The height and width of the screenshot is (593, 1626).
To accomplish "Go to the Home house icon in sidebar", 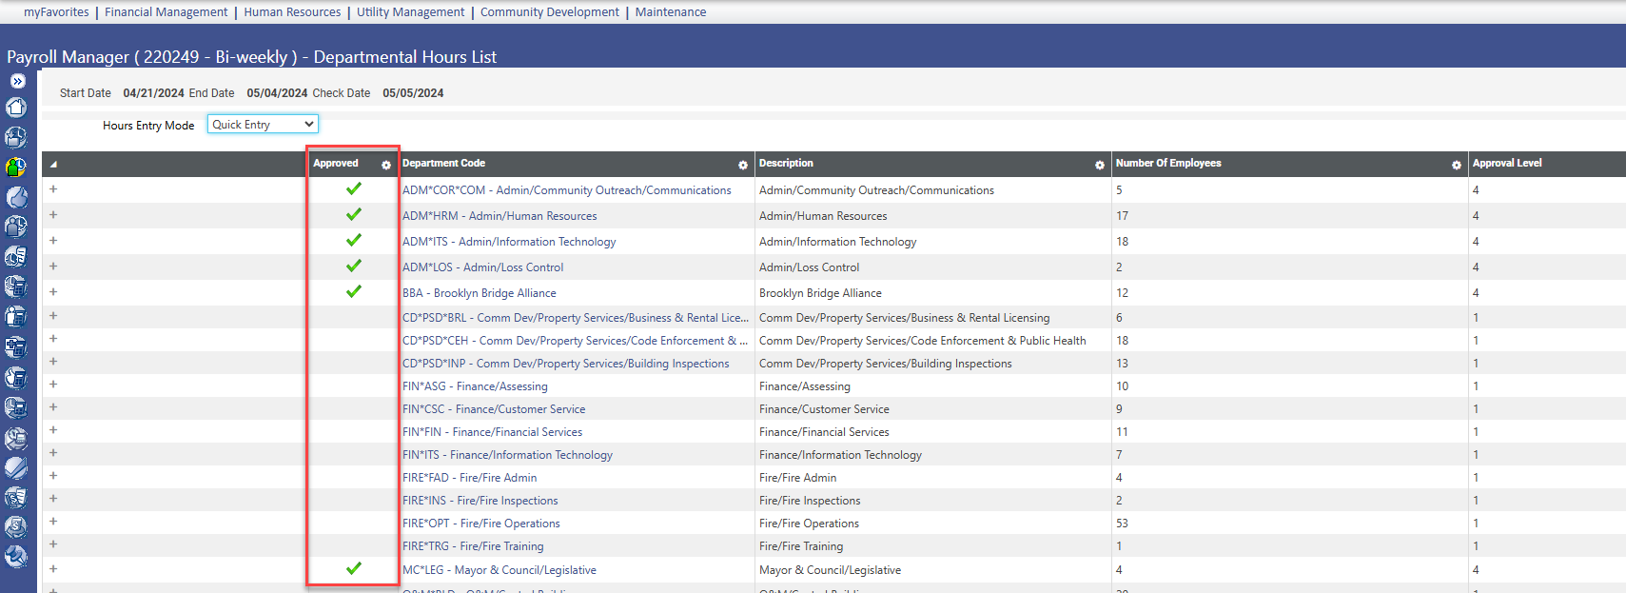I will click(16, 107).
